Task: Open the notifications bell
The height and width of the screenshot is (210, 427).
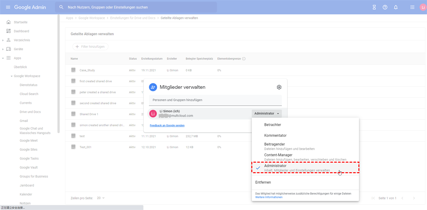Action: tap(396, 7)
